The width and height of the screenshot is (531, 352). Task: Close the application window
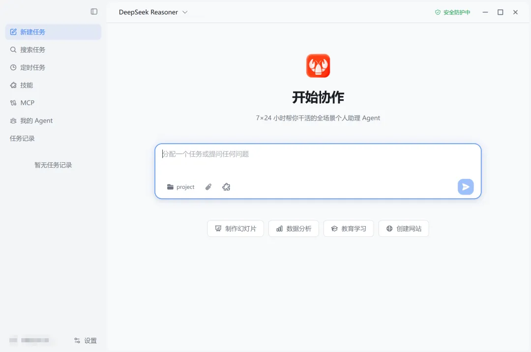(515, 12)
